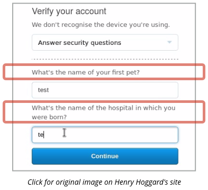Click the dropdown arrow beside Answer security questions
This screenshot has width=208, height=190.
point(169,42)
